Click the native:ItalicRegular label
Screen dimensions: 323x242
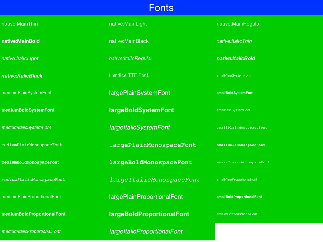(x=131, y=58)
